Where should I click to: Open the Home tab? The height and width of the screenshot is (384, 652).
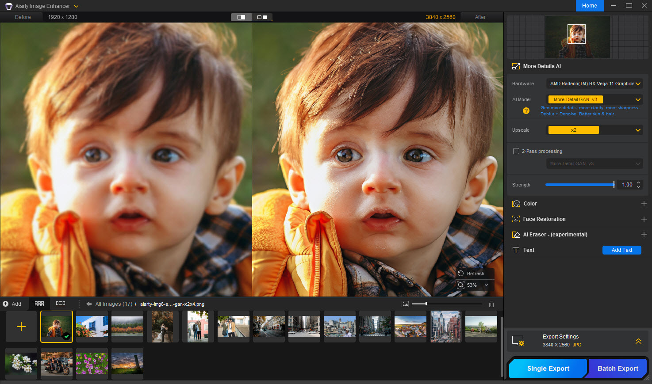[589, 6]
